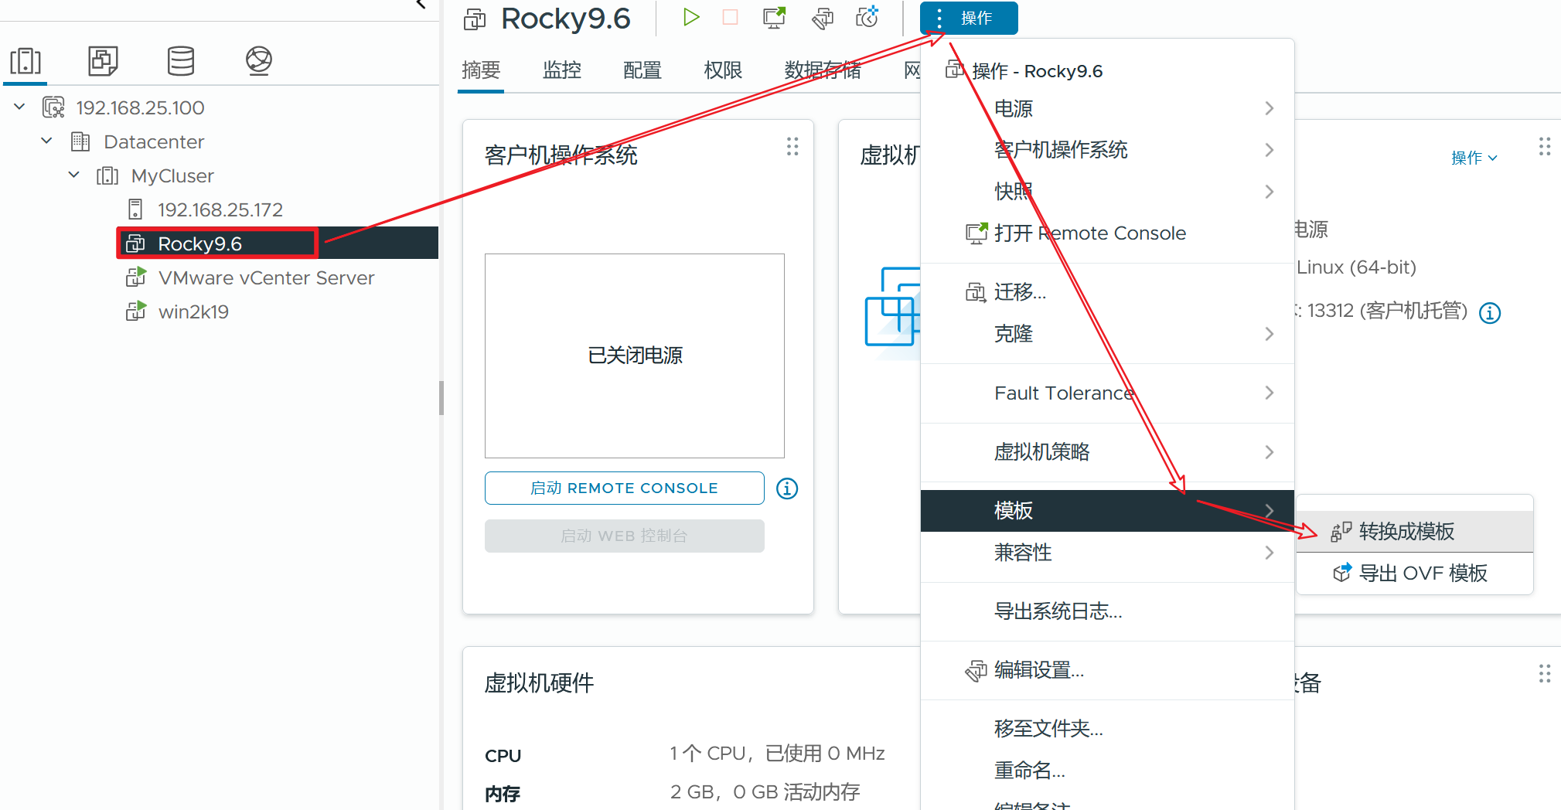Select the 192.168.25.100 vCenter item
This screenshot has width=1561, height=810.
(x=140, y=107)
